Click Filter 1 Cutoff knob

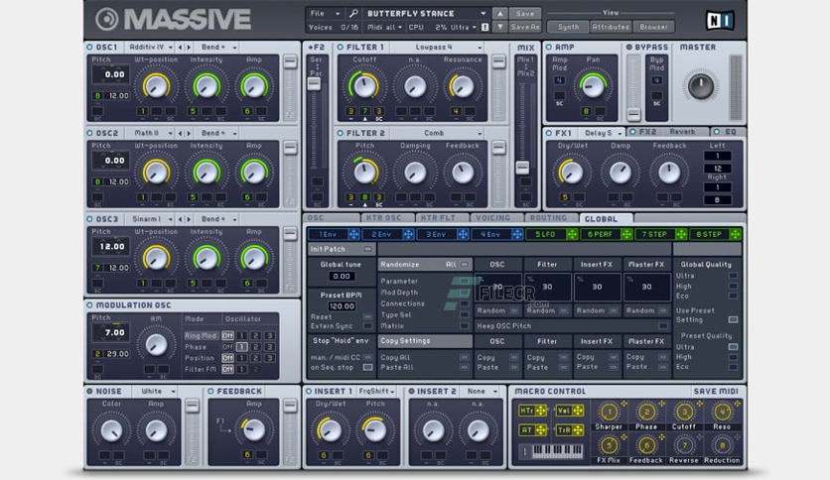(x=364, y=86)
